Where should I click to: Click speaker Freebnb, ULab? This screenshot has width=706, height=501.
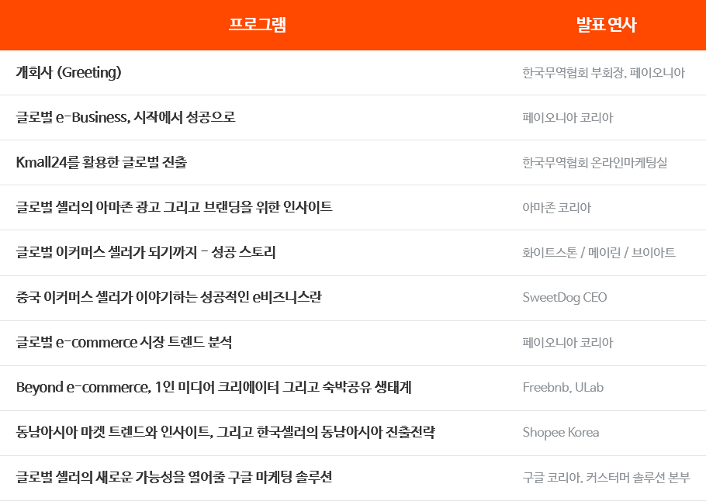pyautogui.click(x=562, y=388)
